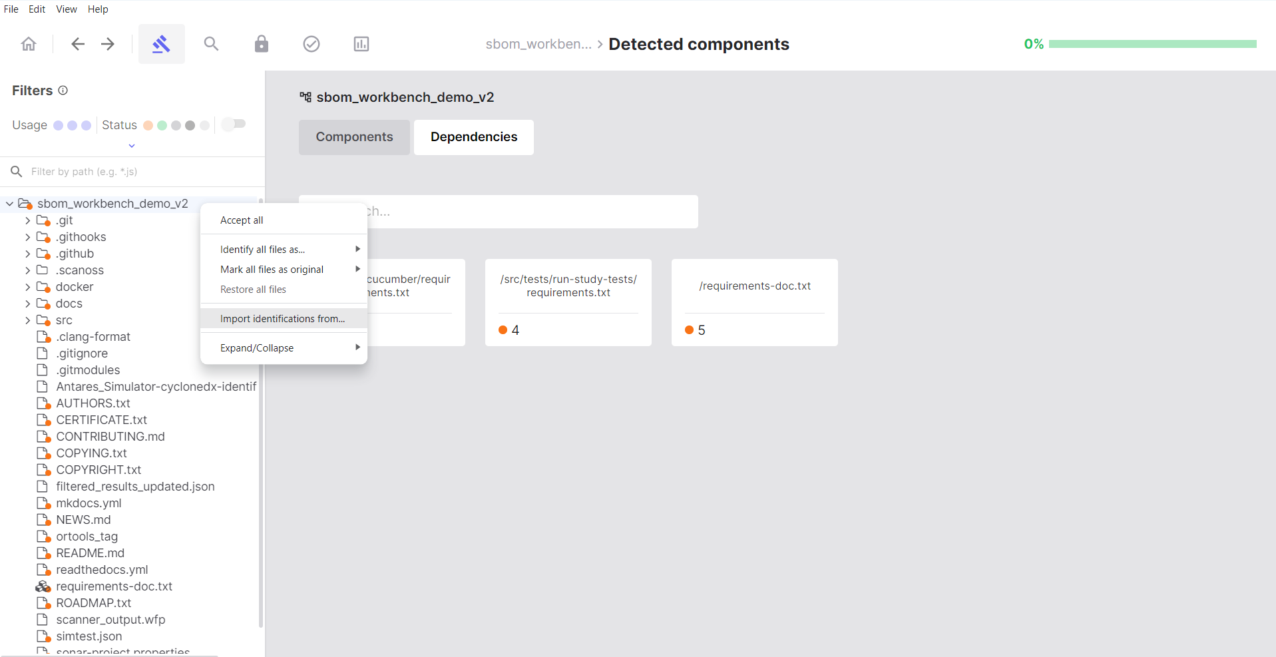Expand the docker folder
Screen dimensions: 1276x657
click(27, 287)
